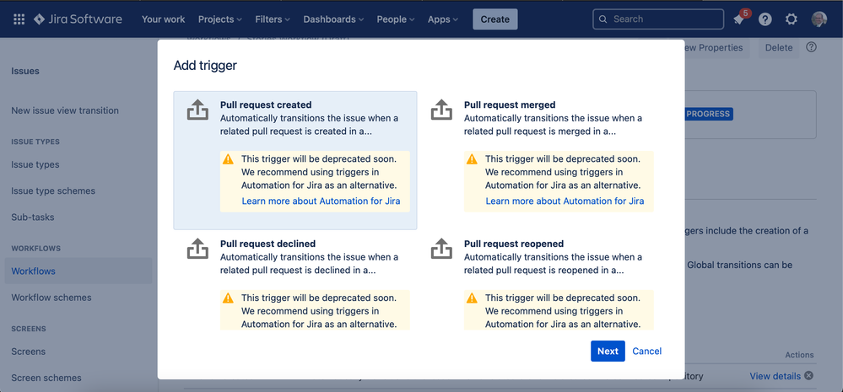Open Screens in sidebar

29,352
